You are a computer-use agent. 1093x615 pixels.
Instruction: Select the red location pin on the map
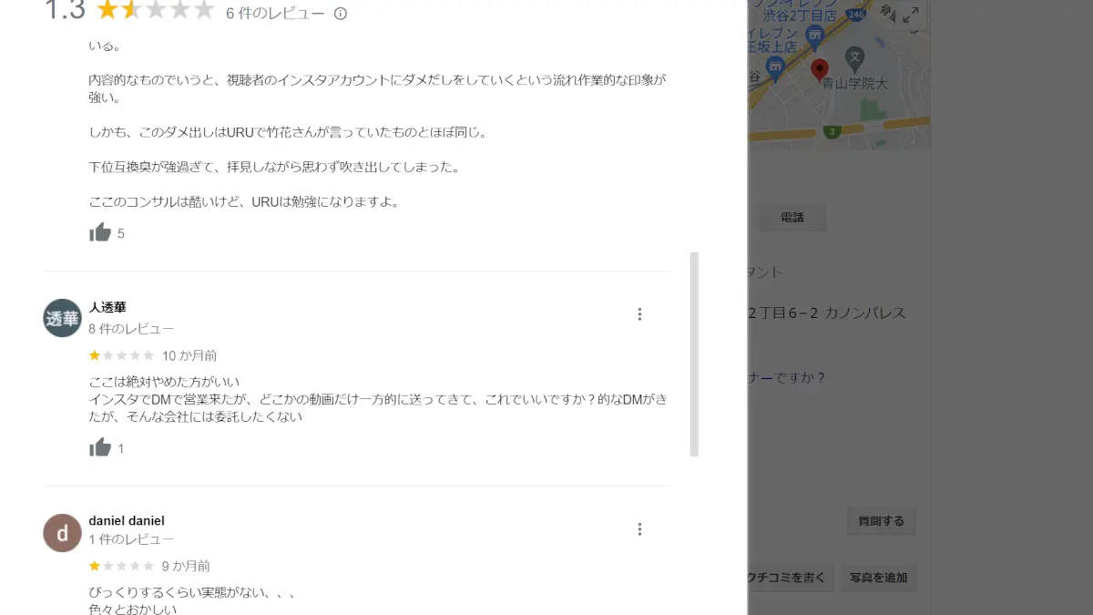click(820, 70)
